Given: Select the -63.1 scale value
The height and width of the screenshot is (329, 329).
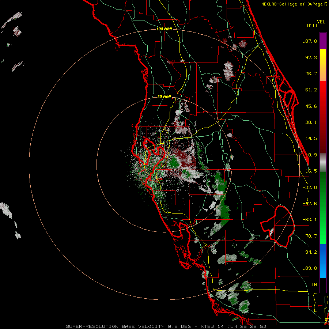Looking at the screenshot, I should click(310, 220).
